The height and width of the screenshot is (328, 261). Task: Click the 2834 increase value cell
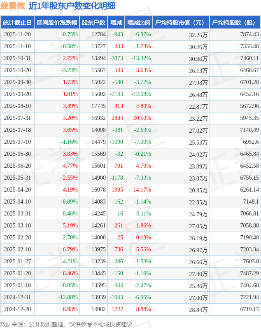117,118
